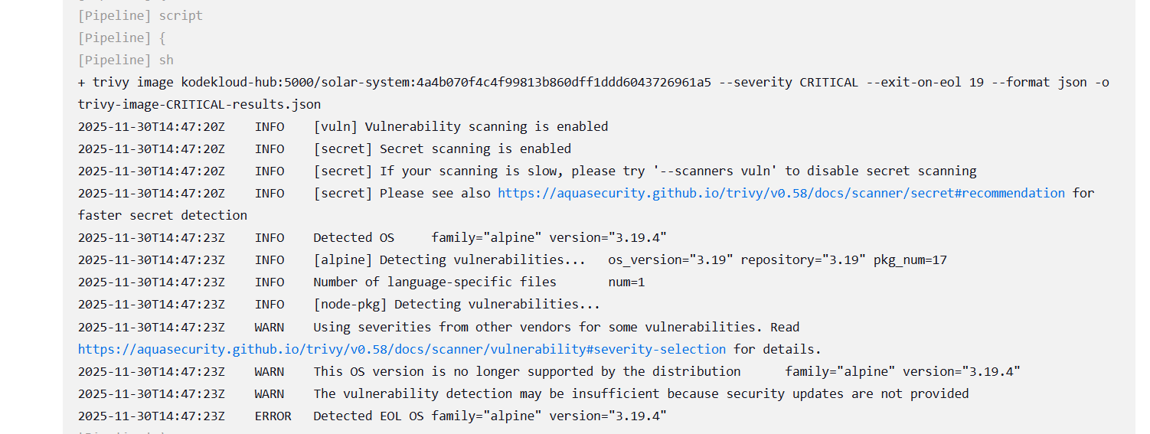
Task: Click the "[alpine] Detecting vulnerabilities..." text
Action: pos(449,259)
